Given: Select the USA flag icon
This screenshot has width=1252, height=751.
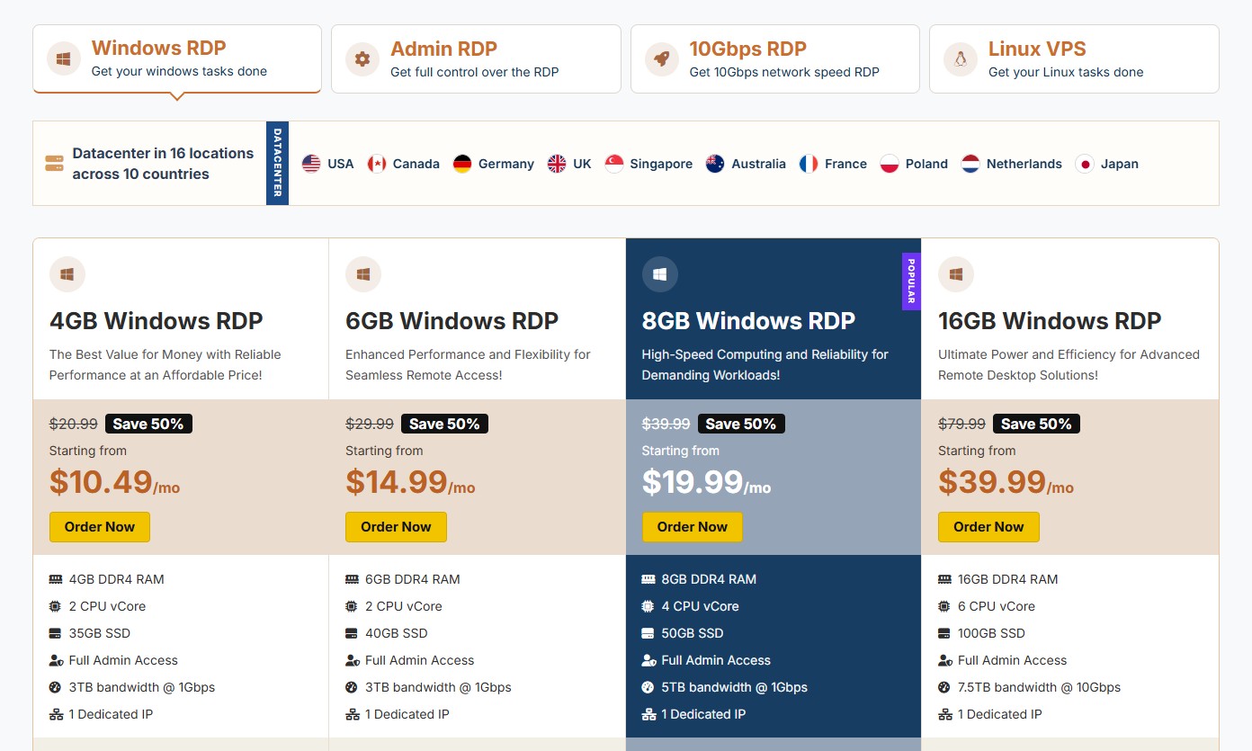Looking at the screenshot, I should (310, 163).
